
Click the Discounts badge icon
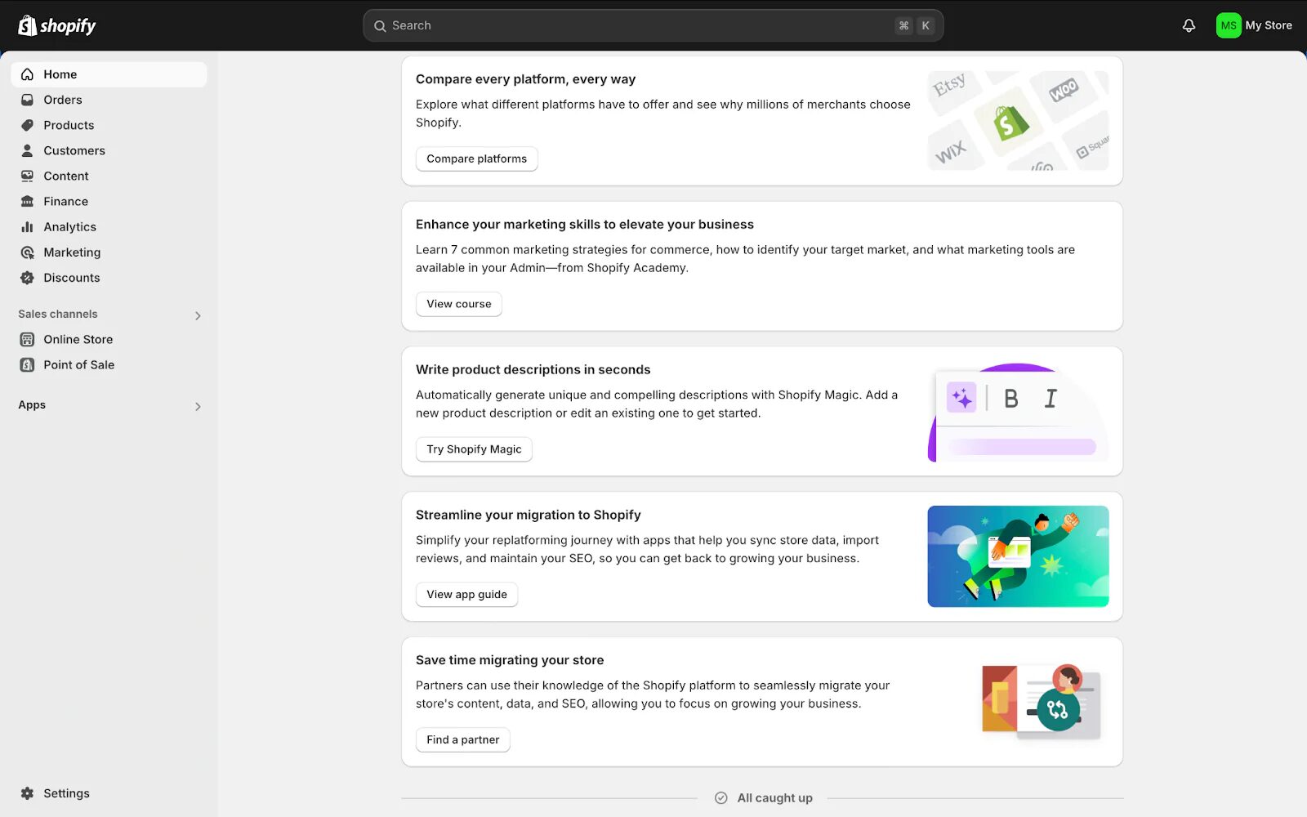coord(27,278)
